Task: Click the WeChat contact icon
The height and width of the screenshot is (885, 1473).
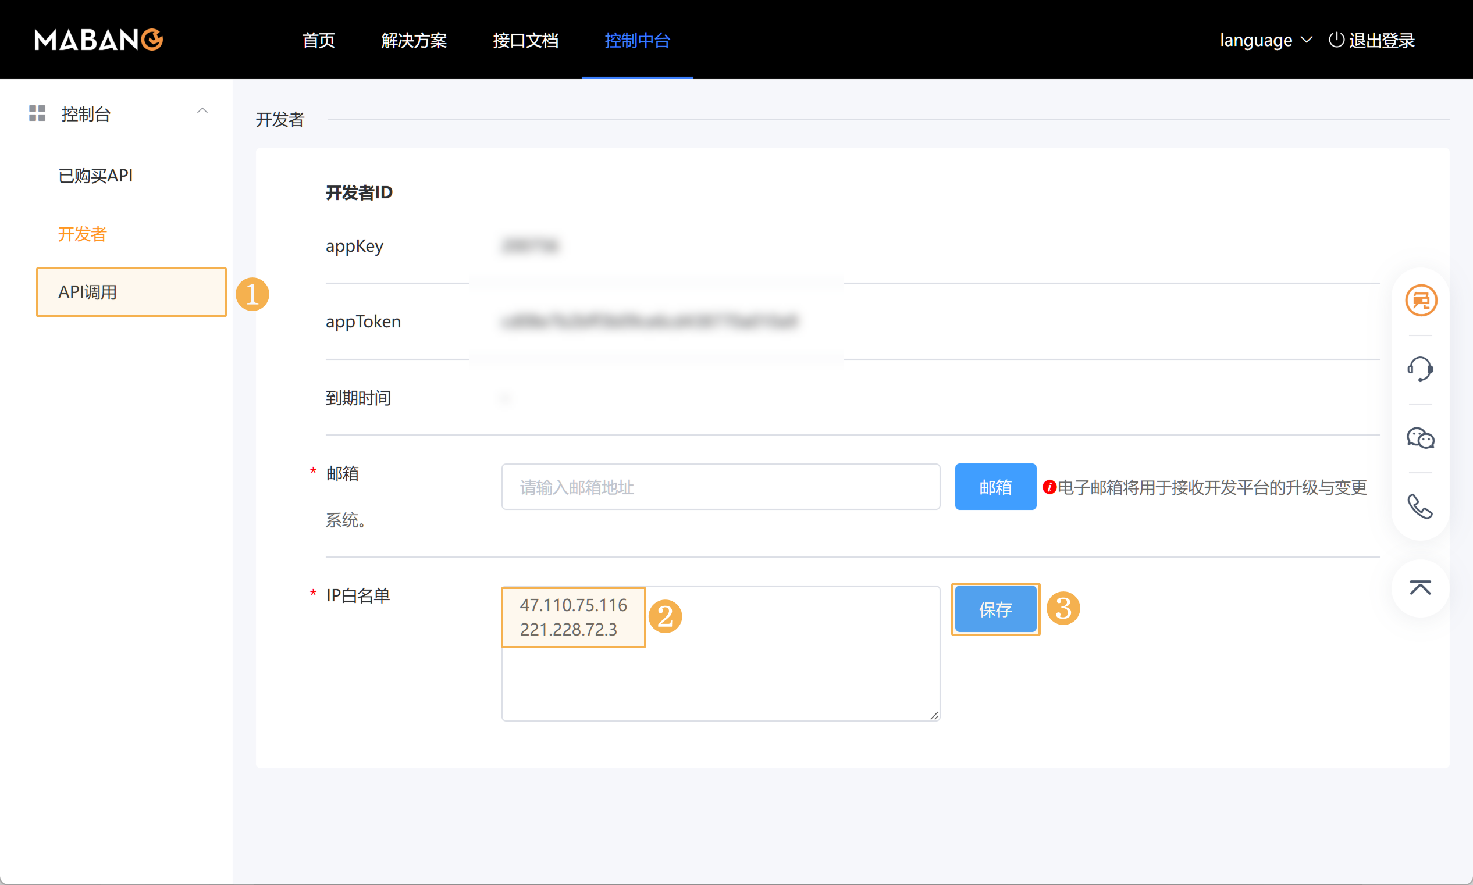Action: tap(1420, 438)
